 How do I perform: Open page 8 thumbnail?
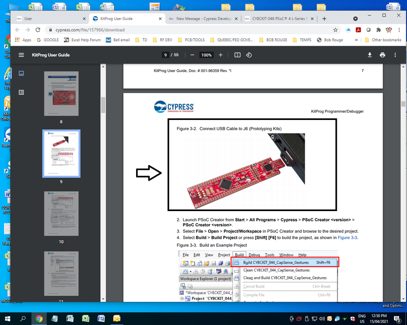coord(61,94)
